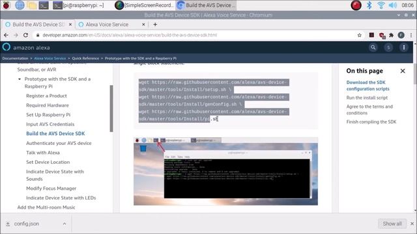Open Register a Product in the sidebar
The height and width of the screenshot is (234, 417).
[46, 96]
